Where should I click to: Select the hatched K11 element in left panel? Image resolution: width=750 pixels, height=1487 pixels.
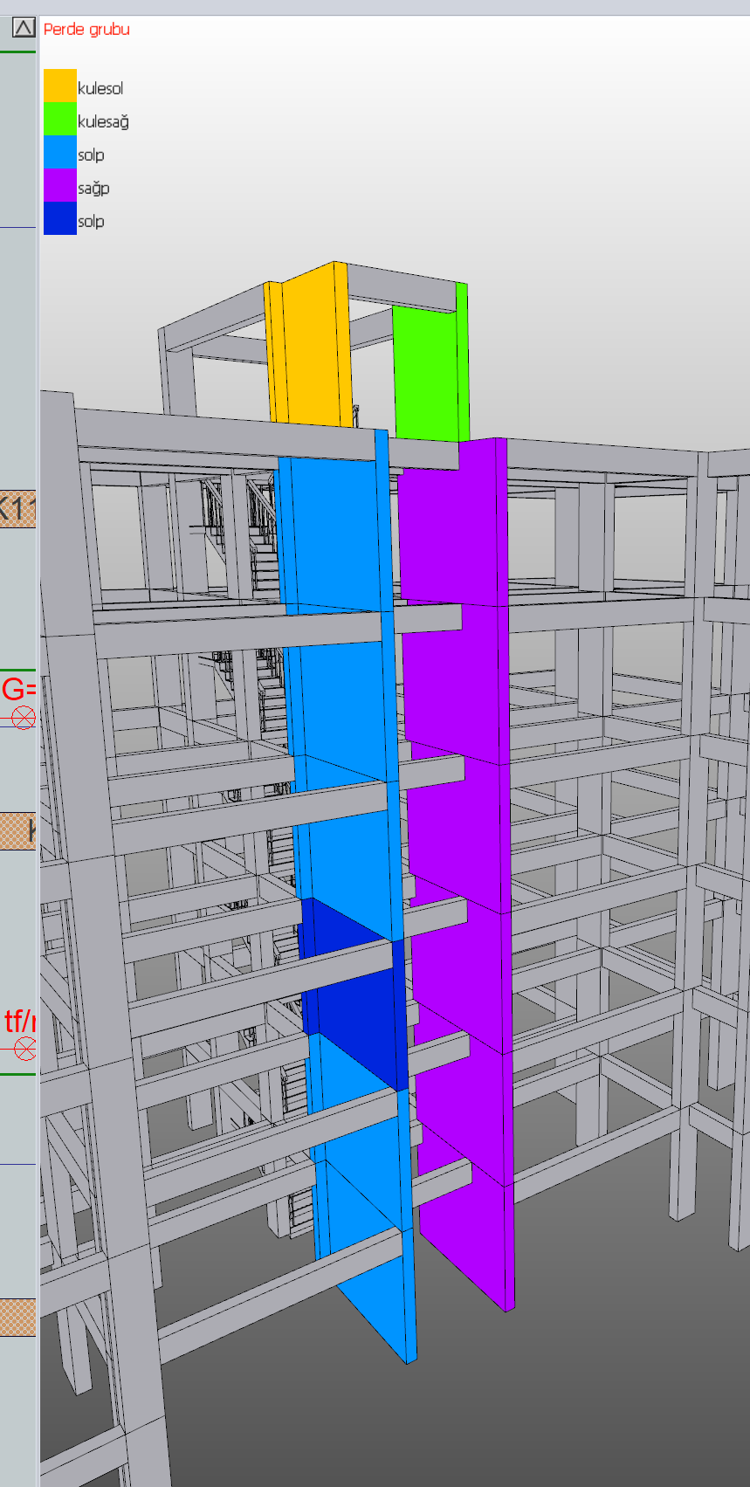(x=18, y=508)
